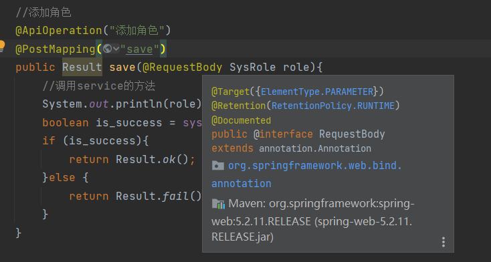Click the @ApiOperation annotation
Viewport: 491px width, 262px height.
59,30
